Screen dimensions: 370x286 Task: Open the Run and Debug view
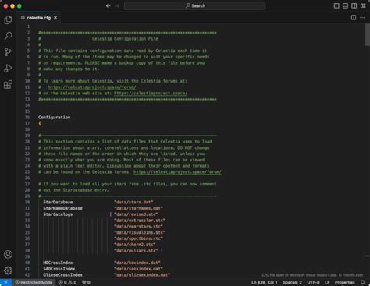[8, 69]
